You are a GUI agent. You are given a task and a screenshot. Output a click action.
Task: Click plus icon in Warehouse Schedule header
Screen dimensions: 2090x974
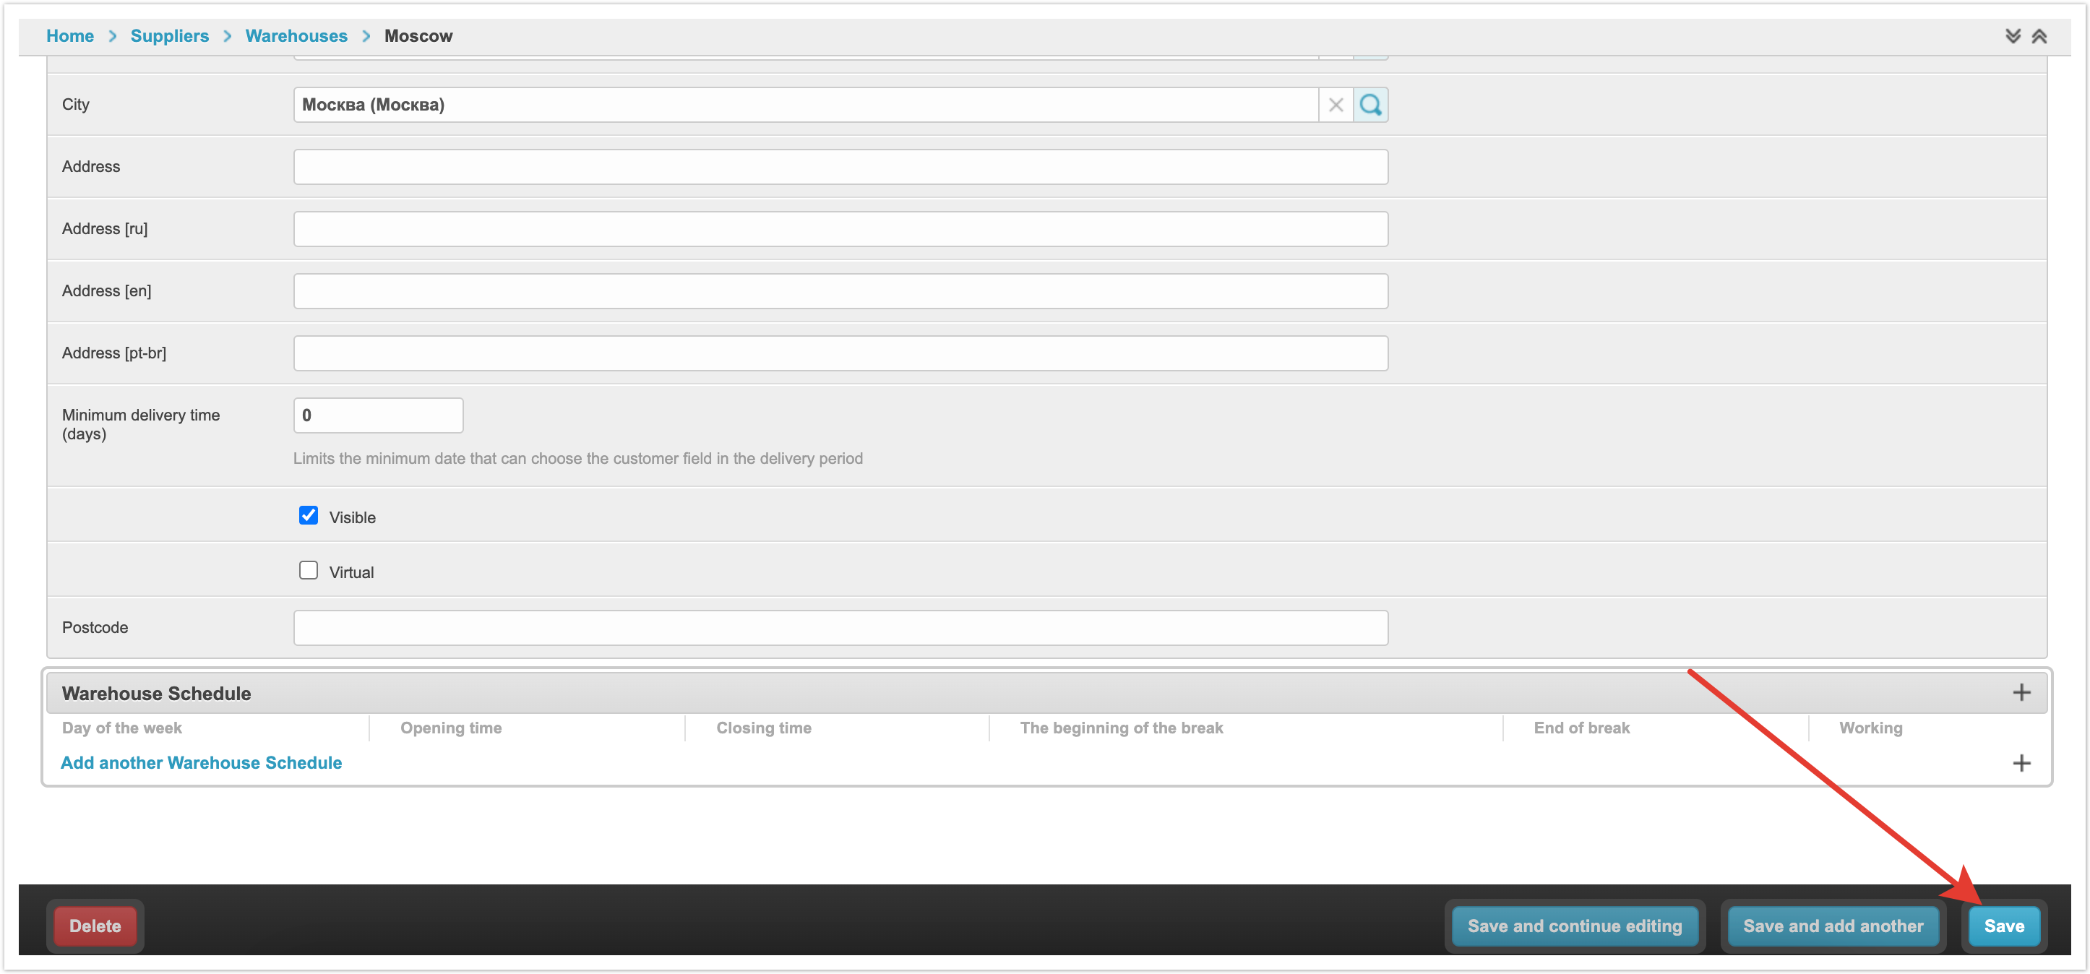coord(2021,693)
